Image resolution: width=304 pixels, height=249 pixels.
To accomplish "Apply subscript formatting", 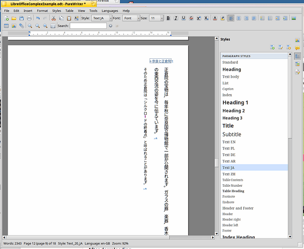I will [206, 18].
